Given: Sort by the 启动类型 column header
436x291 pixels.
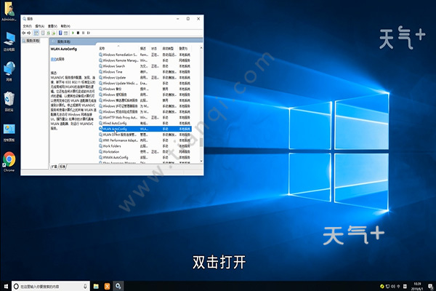Looking at the screenshot, I should coord(169,49).
